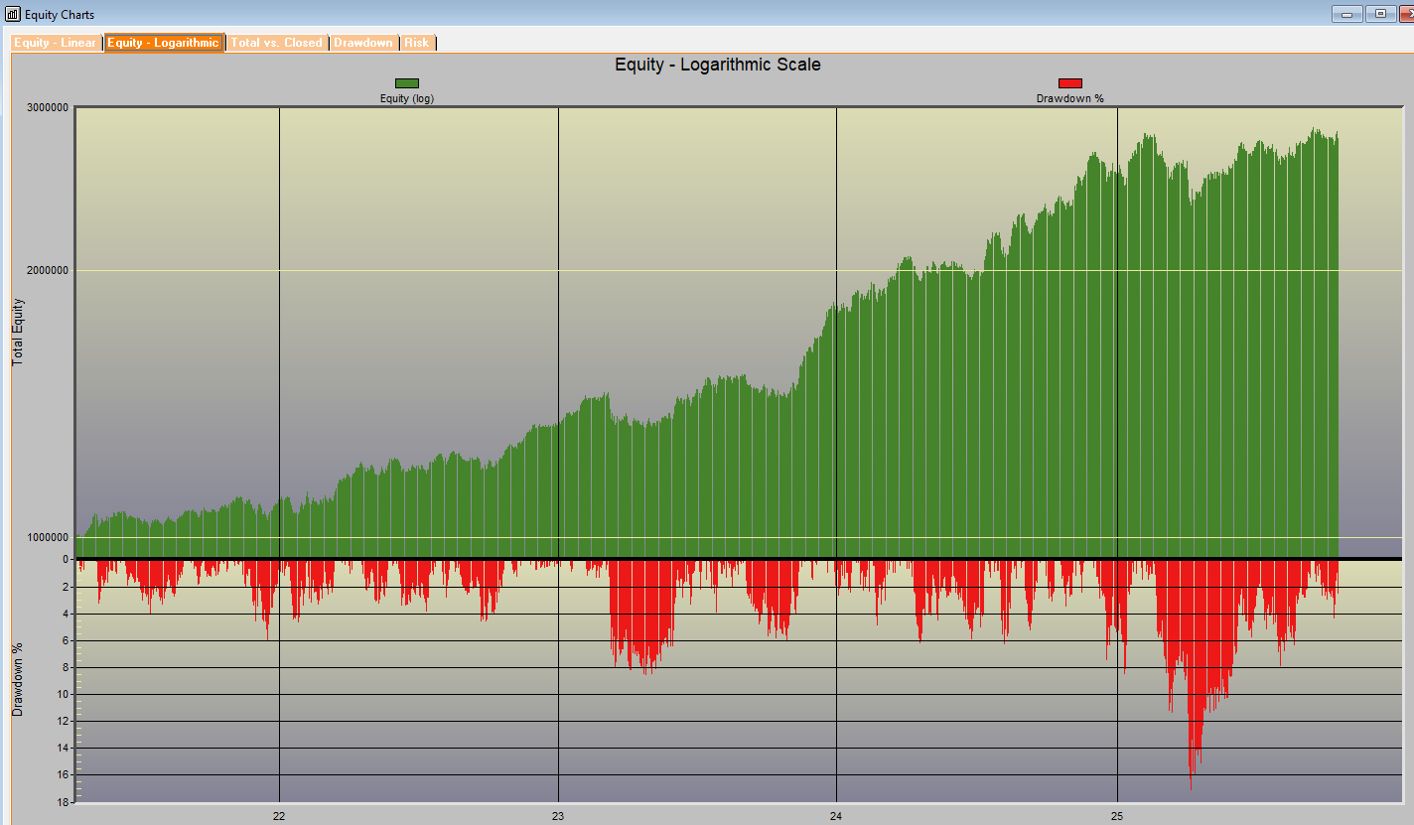Click the "25" year label on x-axis

[x=1117, y=816]
